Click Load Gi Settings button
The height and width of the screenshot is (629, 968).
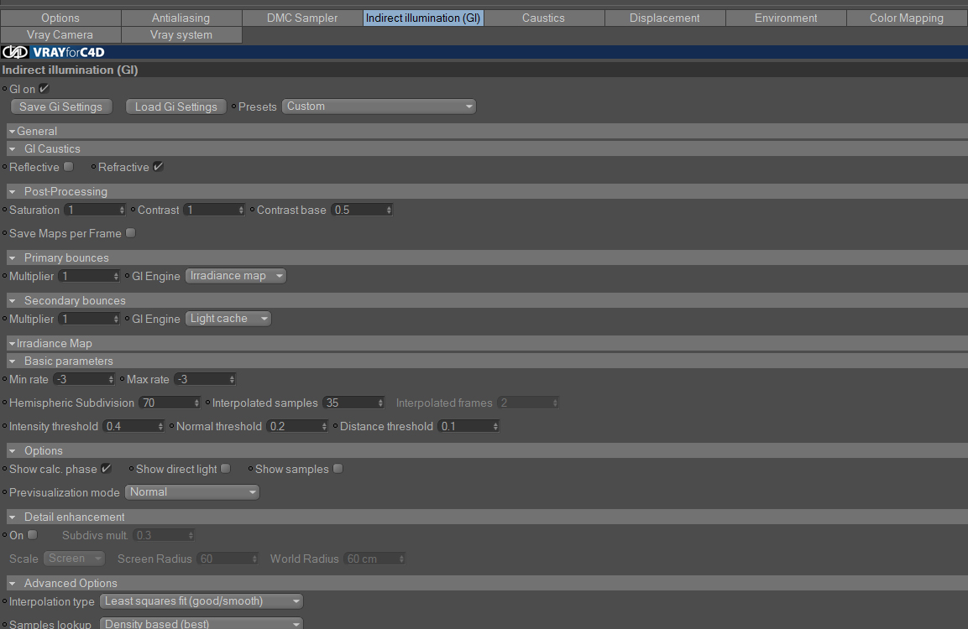pos(176,107)
